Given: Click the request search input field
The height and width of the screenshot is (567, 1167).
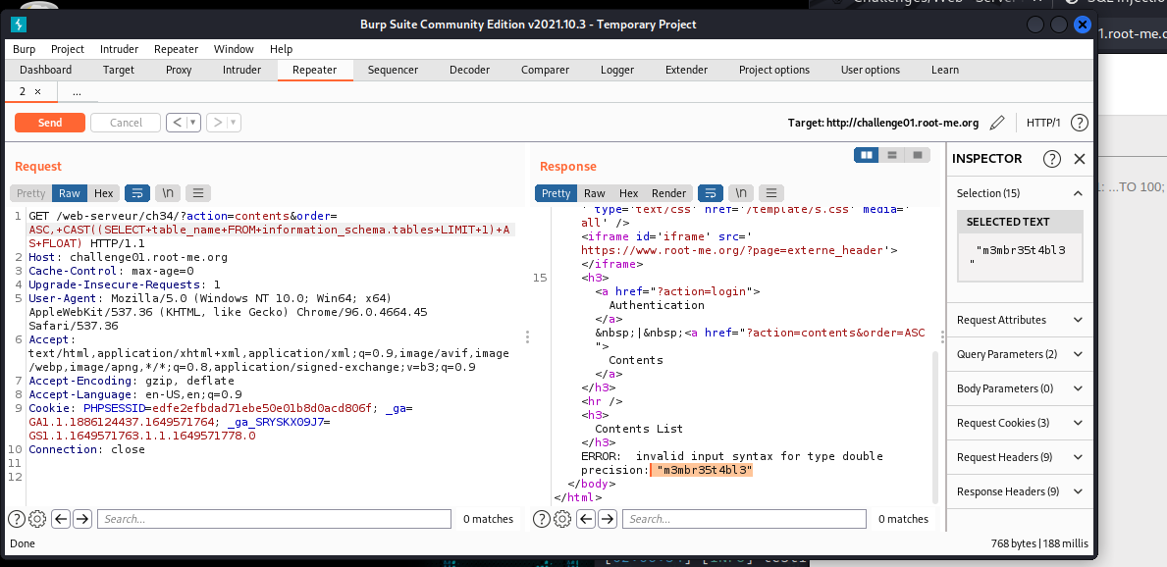Looking at the screenshot, I should click(x=274, y=519).
